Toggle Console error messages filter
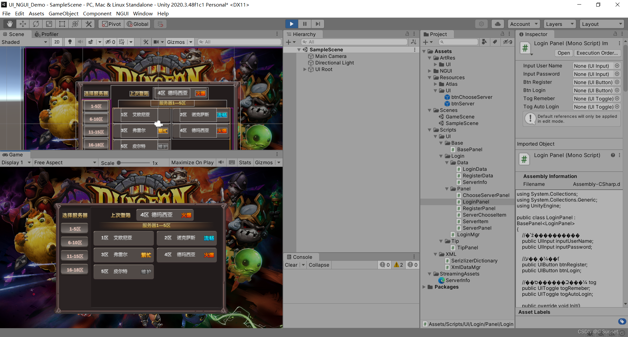Image resolution: width=628 pixels, height=337 pixels. point(412,265)
